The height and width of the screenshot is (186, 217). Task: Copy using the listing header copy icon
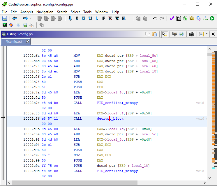(148, 34)
